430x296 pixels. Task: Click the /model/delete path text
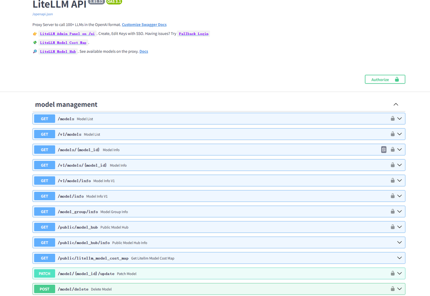click(73, 289)
